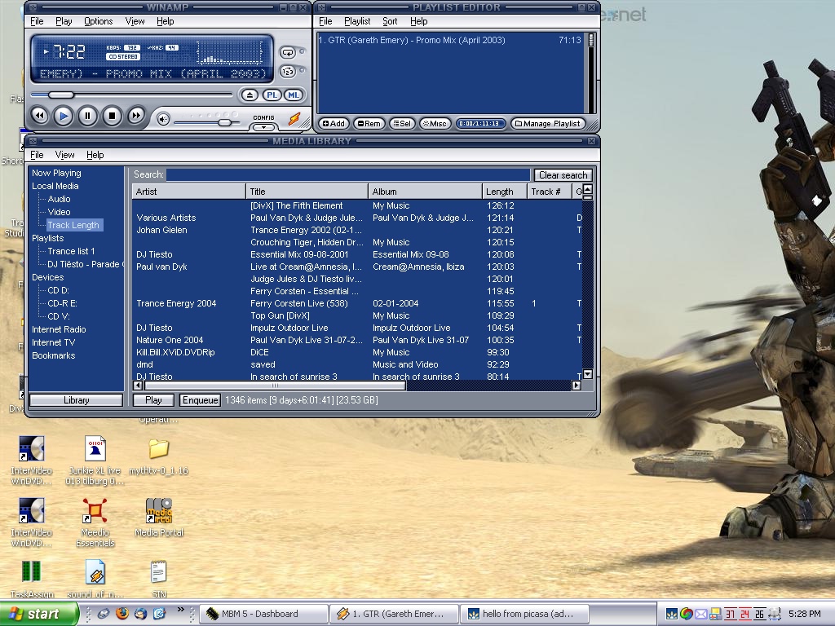
Task: Click the Winamp lightning bolt logo
Action: [294, 118]
